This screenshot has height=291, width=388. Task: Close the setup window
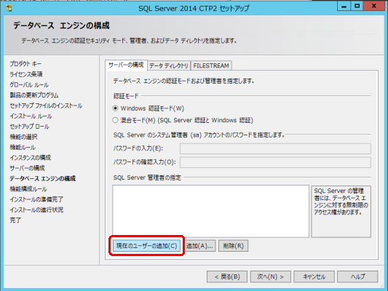[x=373, y=6]
